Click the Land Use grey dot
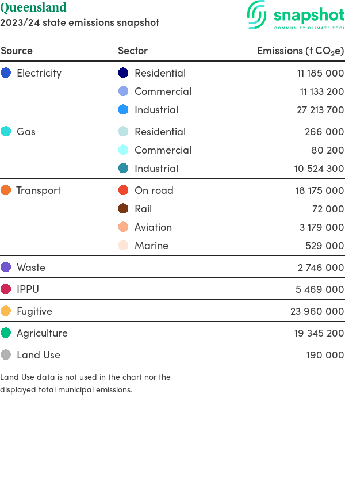 [x=6, y=355]
